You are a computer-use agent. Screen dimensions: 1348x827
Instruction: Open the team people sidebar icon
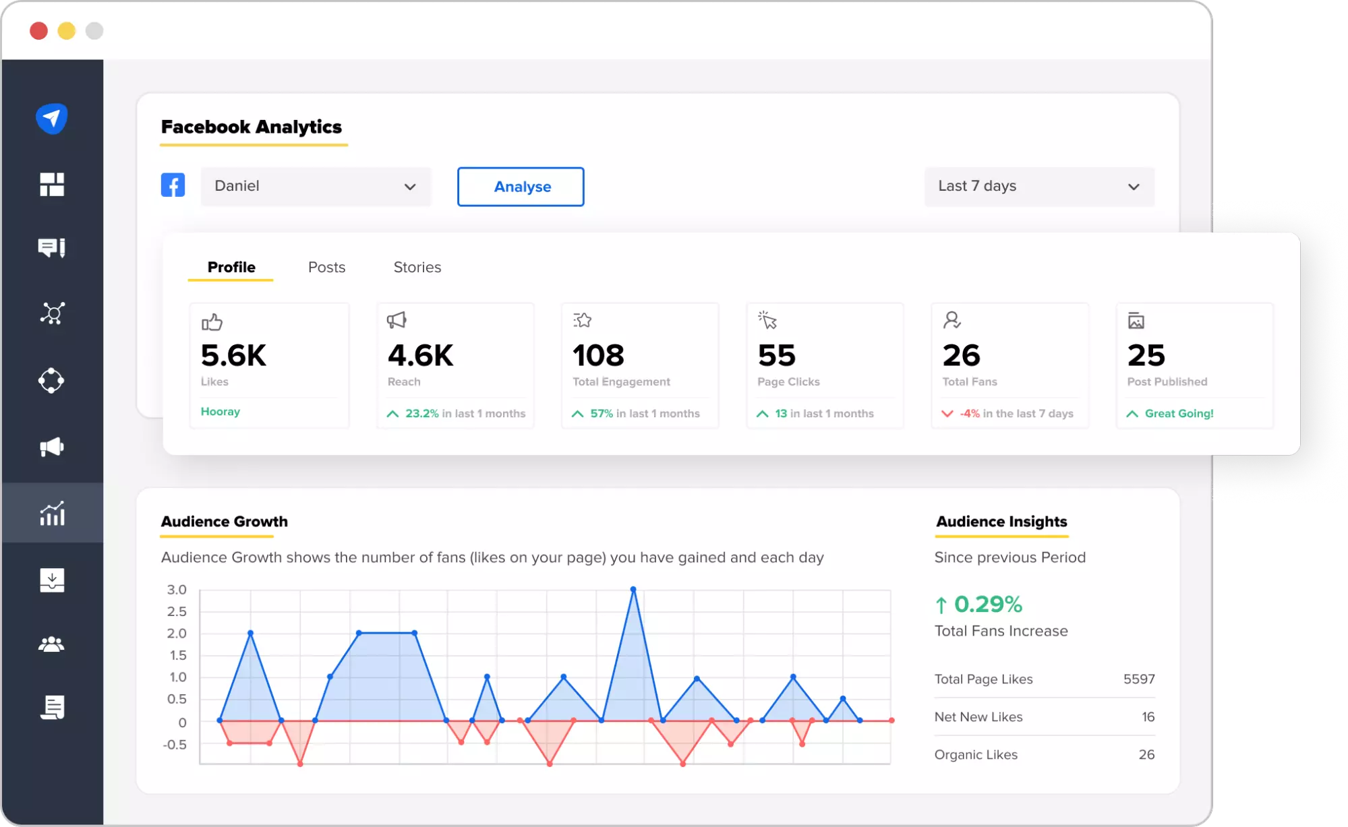[52, 644]
